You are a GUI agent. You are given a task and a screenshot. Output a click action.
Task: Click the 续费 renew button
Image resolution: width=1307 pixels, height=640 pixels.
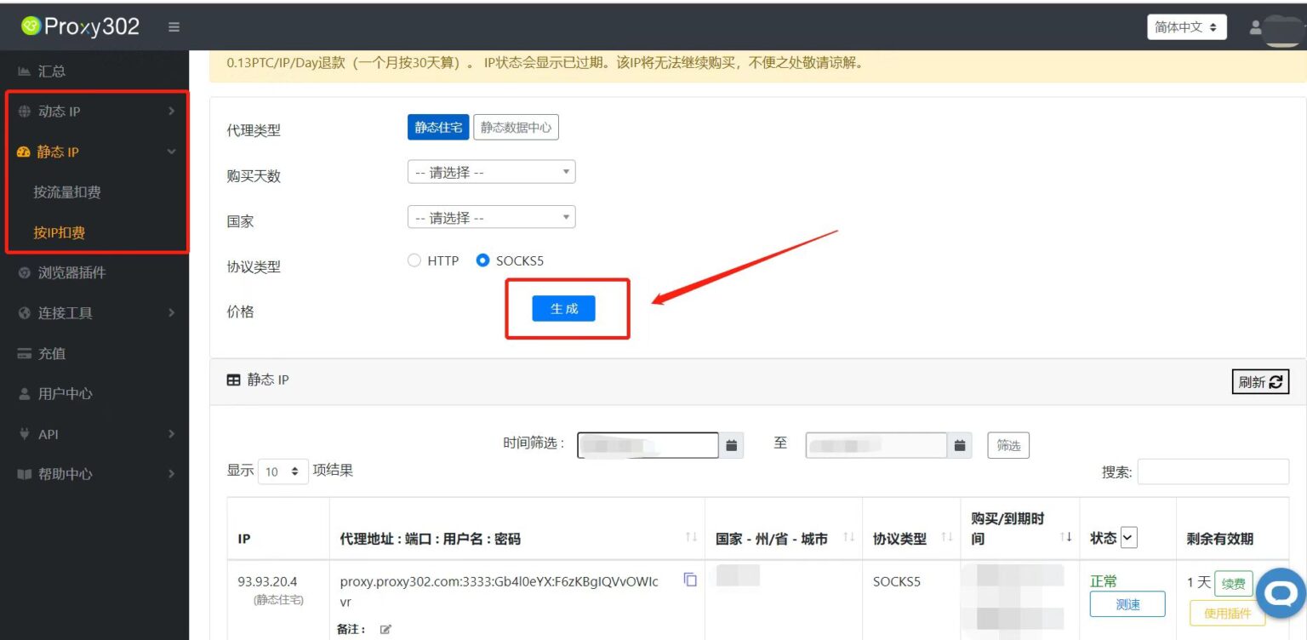tap(1233, 585)
